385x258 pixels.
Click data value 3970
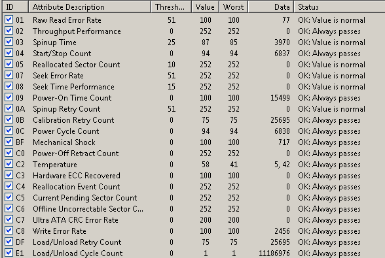pos(282,42)
